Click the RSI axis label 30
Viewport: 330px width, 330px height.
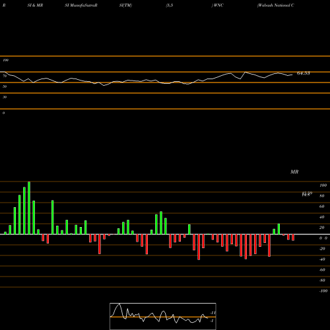pos(5,97)
